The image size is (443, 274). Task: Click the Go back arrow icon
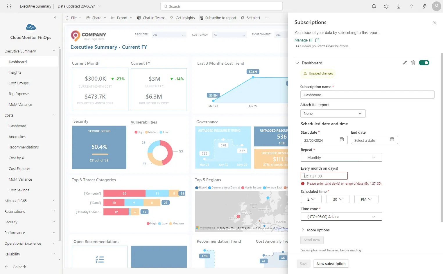pyautogui.click(x=6, y=267)
